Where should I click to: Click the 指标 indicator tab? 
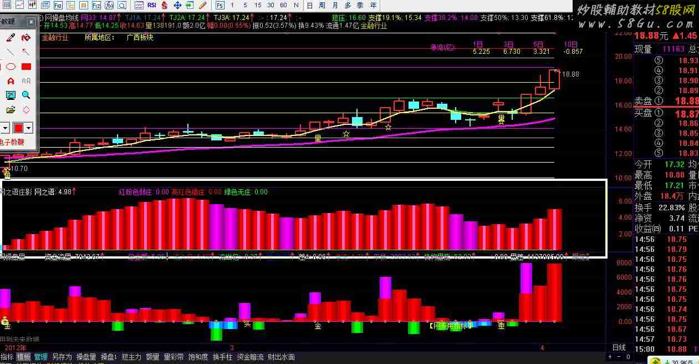pyautogui.click(x=7, y=357)
